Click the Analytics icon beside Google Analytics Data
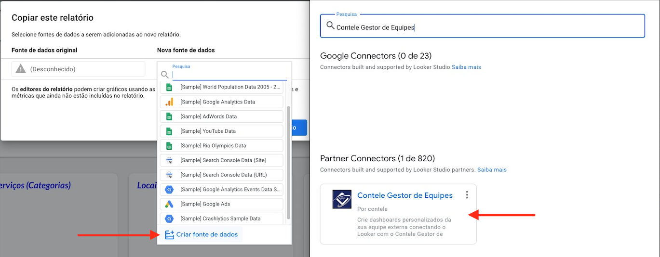The width and height of the screenshot is (660, 257). point(169,102)
